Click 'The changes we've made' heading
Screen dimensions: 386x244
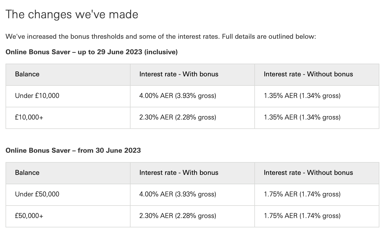pos(72,14)
